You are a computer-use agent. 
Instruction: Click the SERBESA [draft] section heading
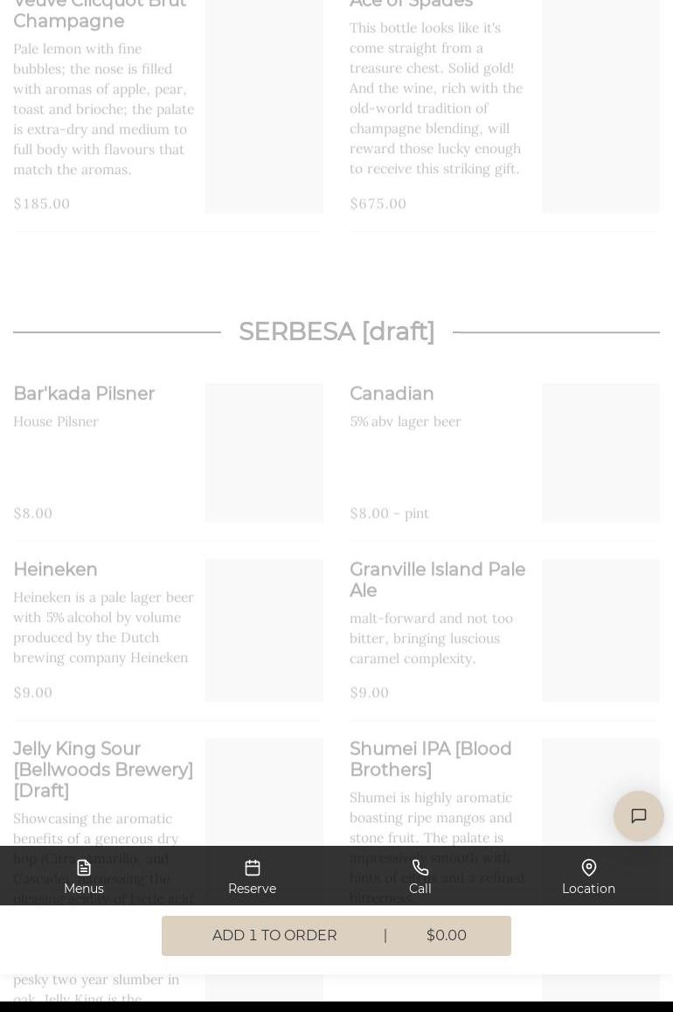point(336,332)
